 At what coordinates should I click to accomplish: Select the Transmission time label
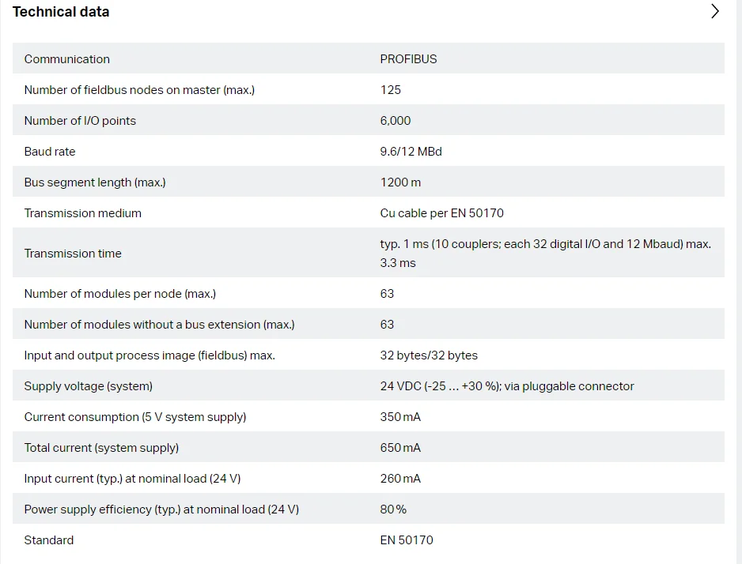(x=73, y=254)
